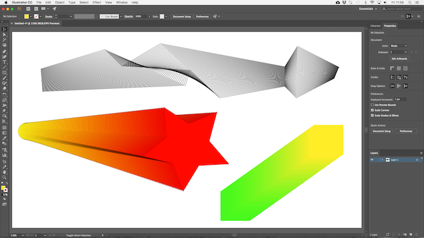
Task: Click the Edit Artboards button
Action: point(399,59)
